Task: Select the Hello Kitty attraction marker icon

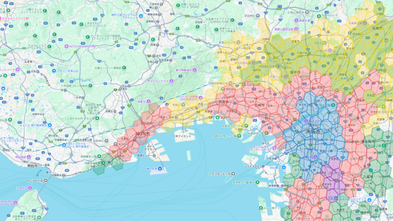Action: click(16, 201)
